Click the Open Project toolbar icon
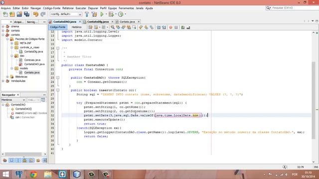This screenshot has height=179, width=319. (19, 14)
